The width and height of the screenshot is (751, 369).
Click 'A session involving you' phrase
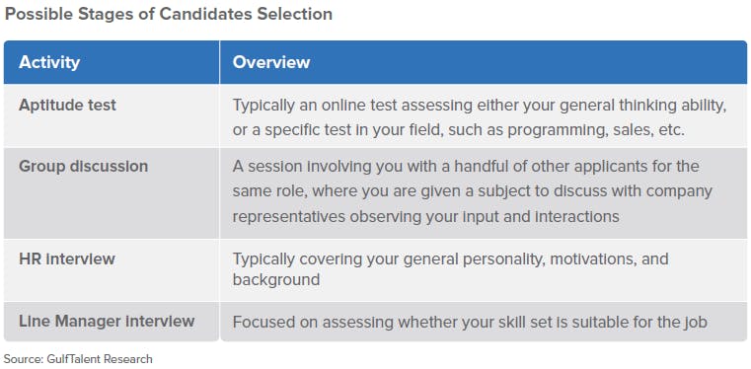click(313, 167)
